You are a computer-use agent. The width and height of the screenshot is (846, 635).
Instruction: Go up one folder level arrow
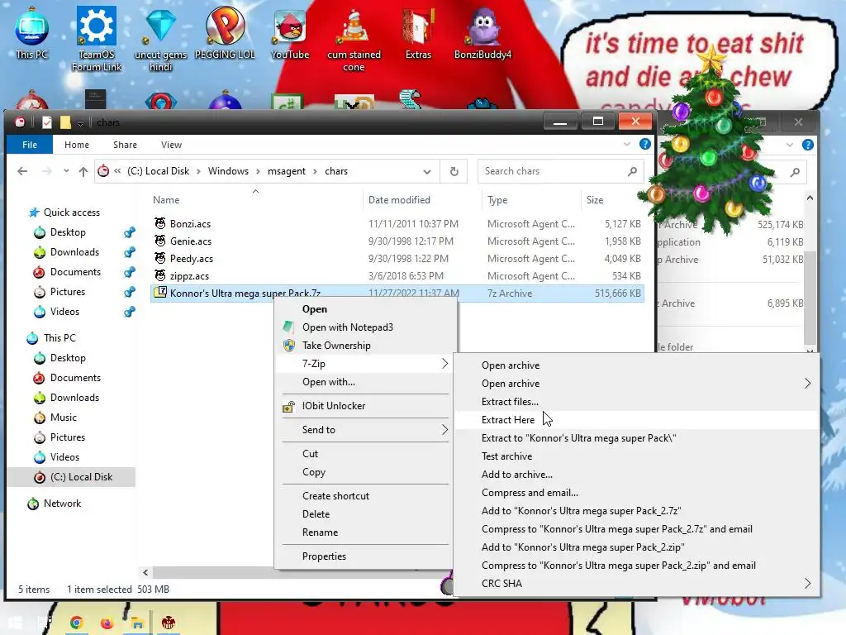[83, 171]
